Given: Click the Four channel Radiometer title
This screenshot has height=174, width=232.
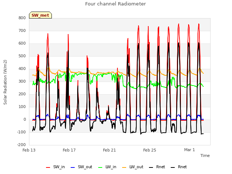Looking at the screenshot, I should click(116, 4).
